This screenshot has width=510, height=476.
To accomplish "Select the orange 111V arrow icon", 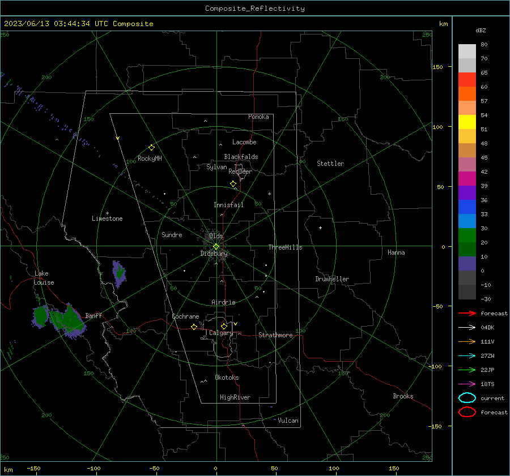I will 467,341.
